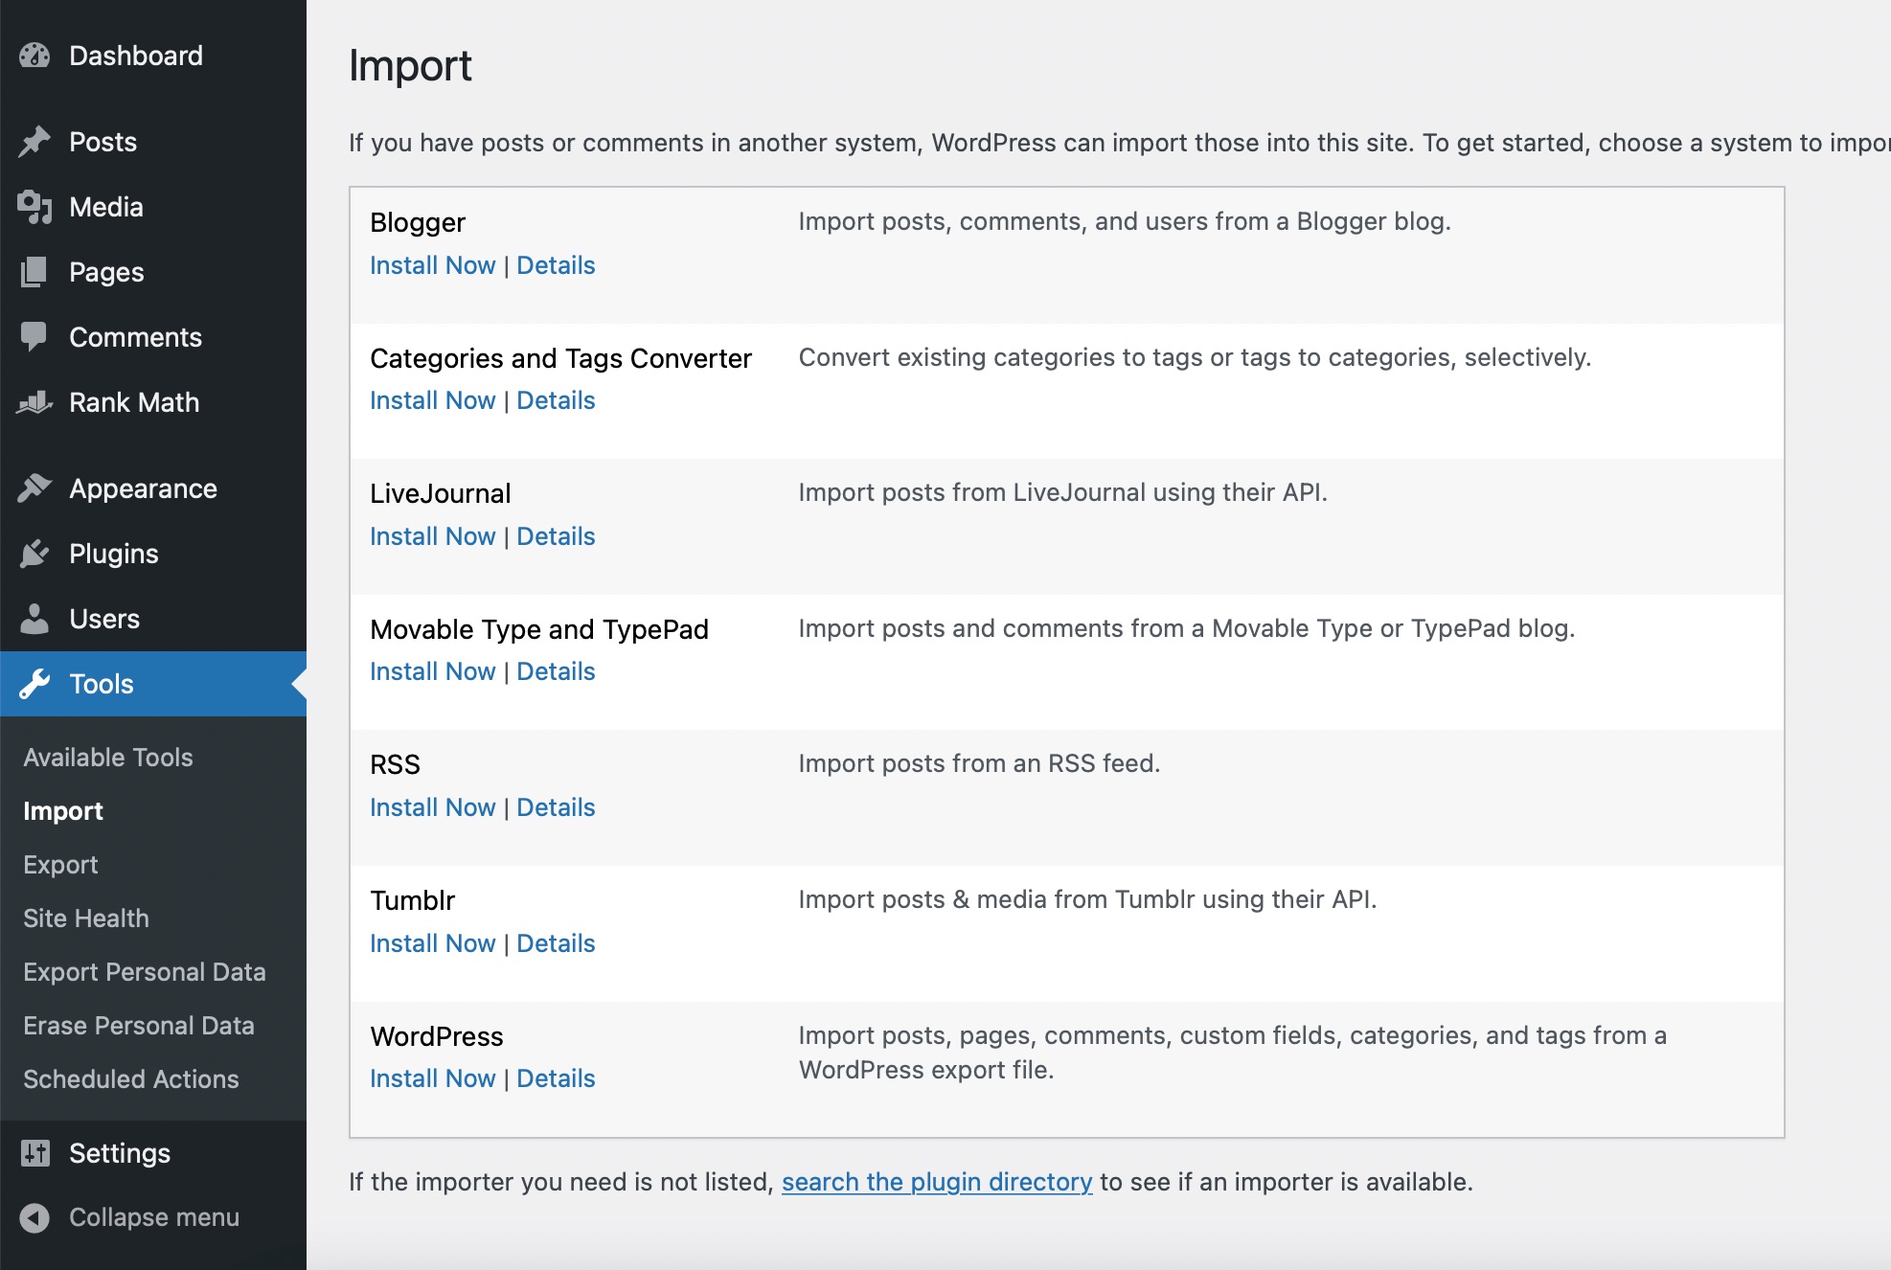
Task: Open Erase Personal Data submenu
Action: 139,1026
